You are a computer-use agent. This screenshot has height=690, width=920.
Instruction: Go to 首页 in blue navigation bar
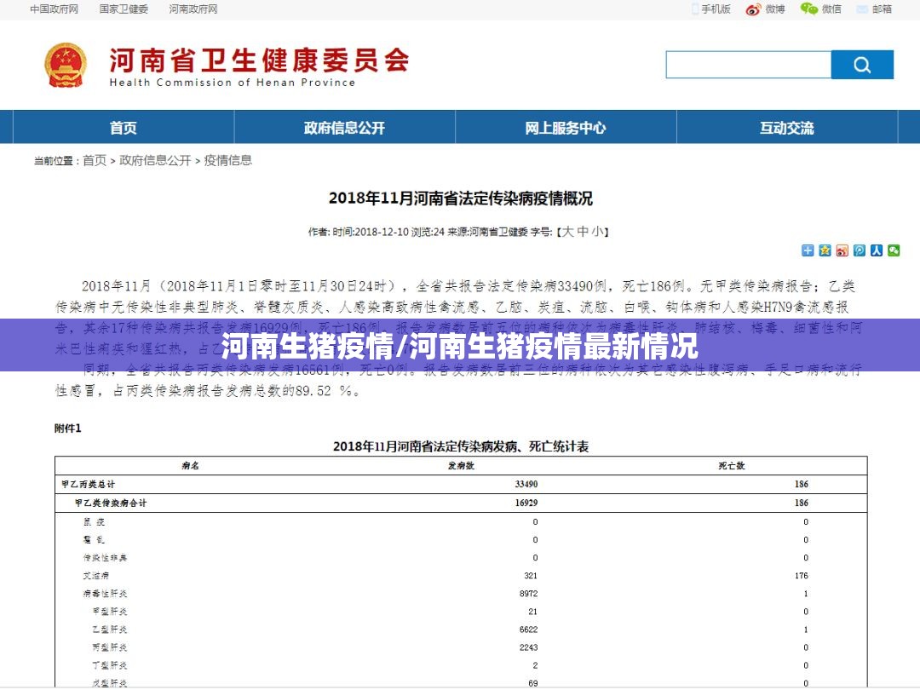tap(124, 127)
